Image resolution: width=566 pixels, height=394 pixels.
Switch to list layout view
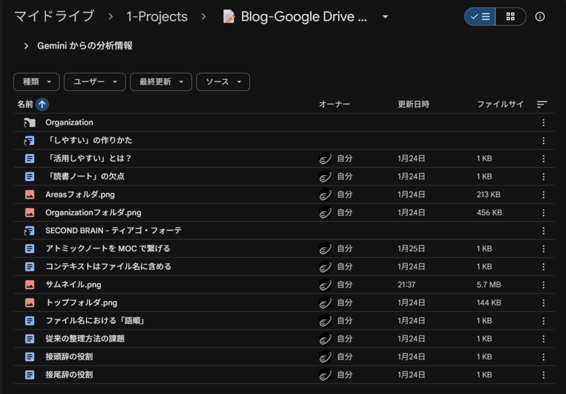tap(480, 17)
